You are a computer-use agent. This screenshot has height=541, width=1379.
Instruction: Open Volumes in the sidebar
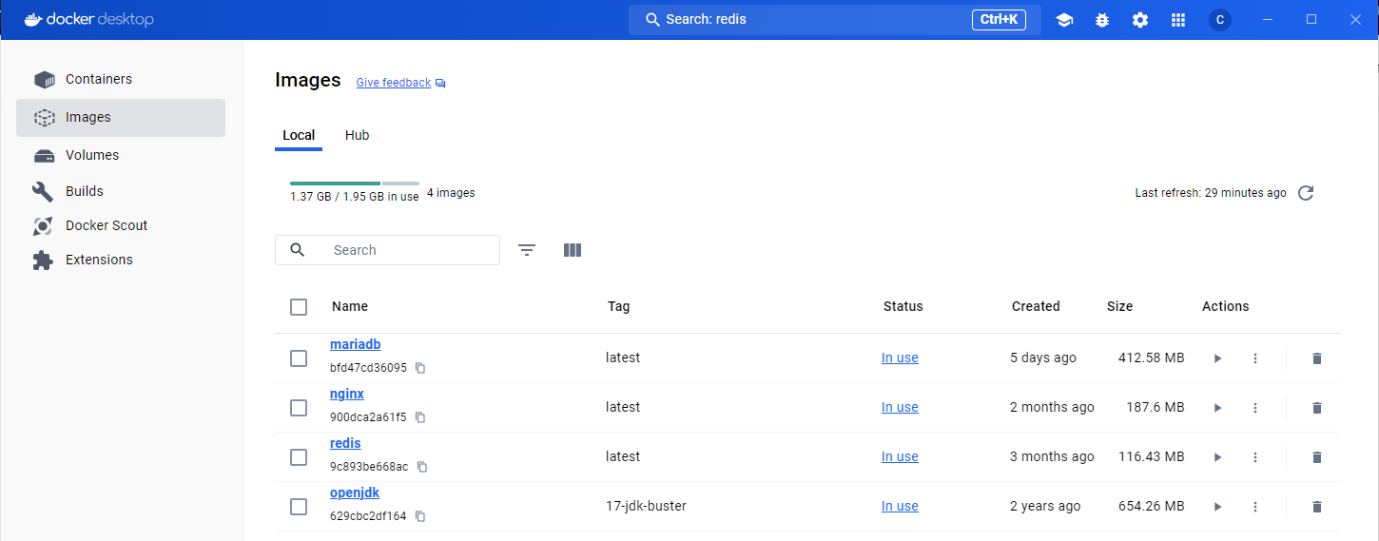(x=121, y=155)
